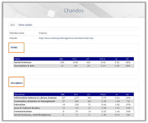Click PCH column header in Disciplines table
This screenshot has width=148, height=123.
pos(76,95)
